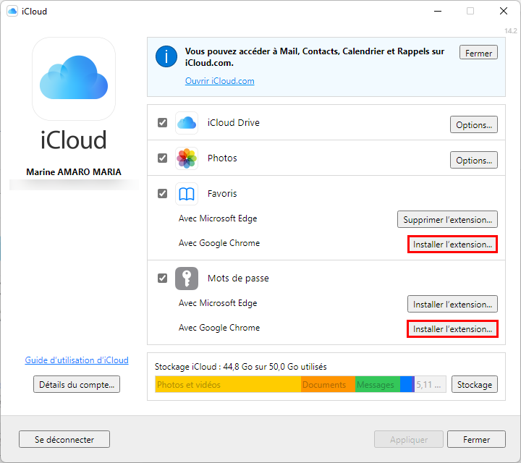Open Photos Options button
521x463 pixels.
(474, 160)
